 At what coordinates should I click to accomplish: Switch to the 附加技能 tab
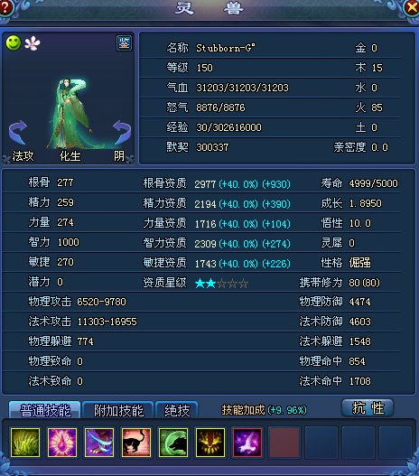point(118,410)
